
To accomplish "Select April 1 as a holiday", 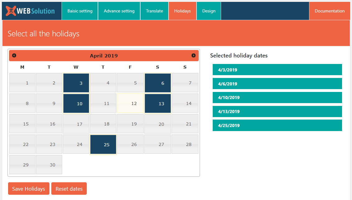I will (x=22, y=83).
